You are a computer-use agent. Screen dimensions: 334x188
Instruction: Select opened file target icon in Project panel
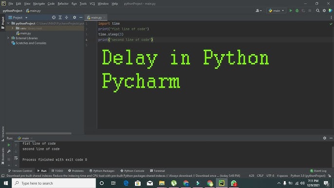click(54, 18)
